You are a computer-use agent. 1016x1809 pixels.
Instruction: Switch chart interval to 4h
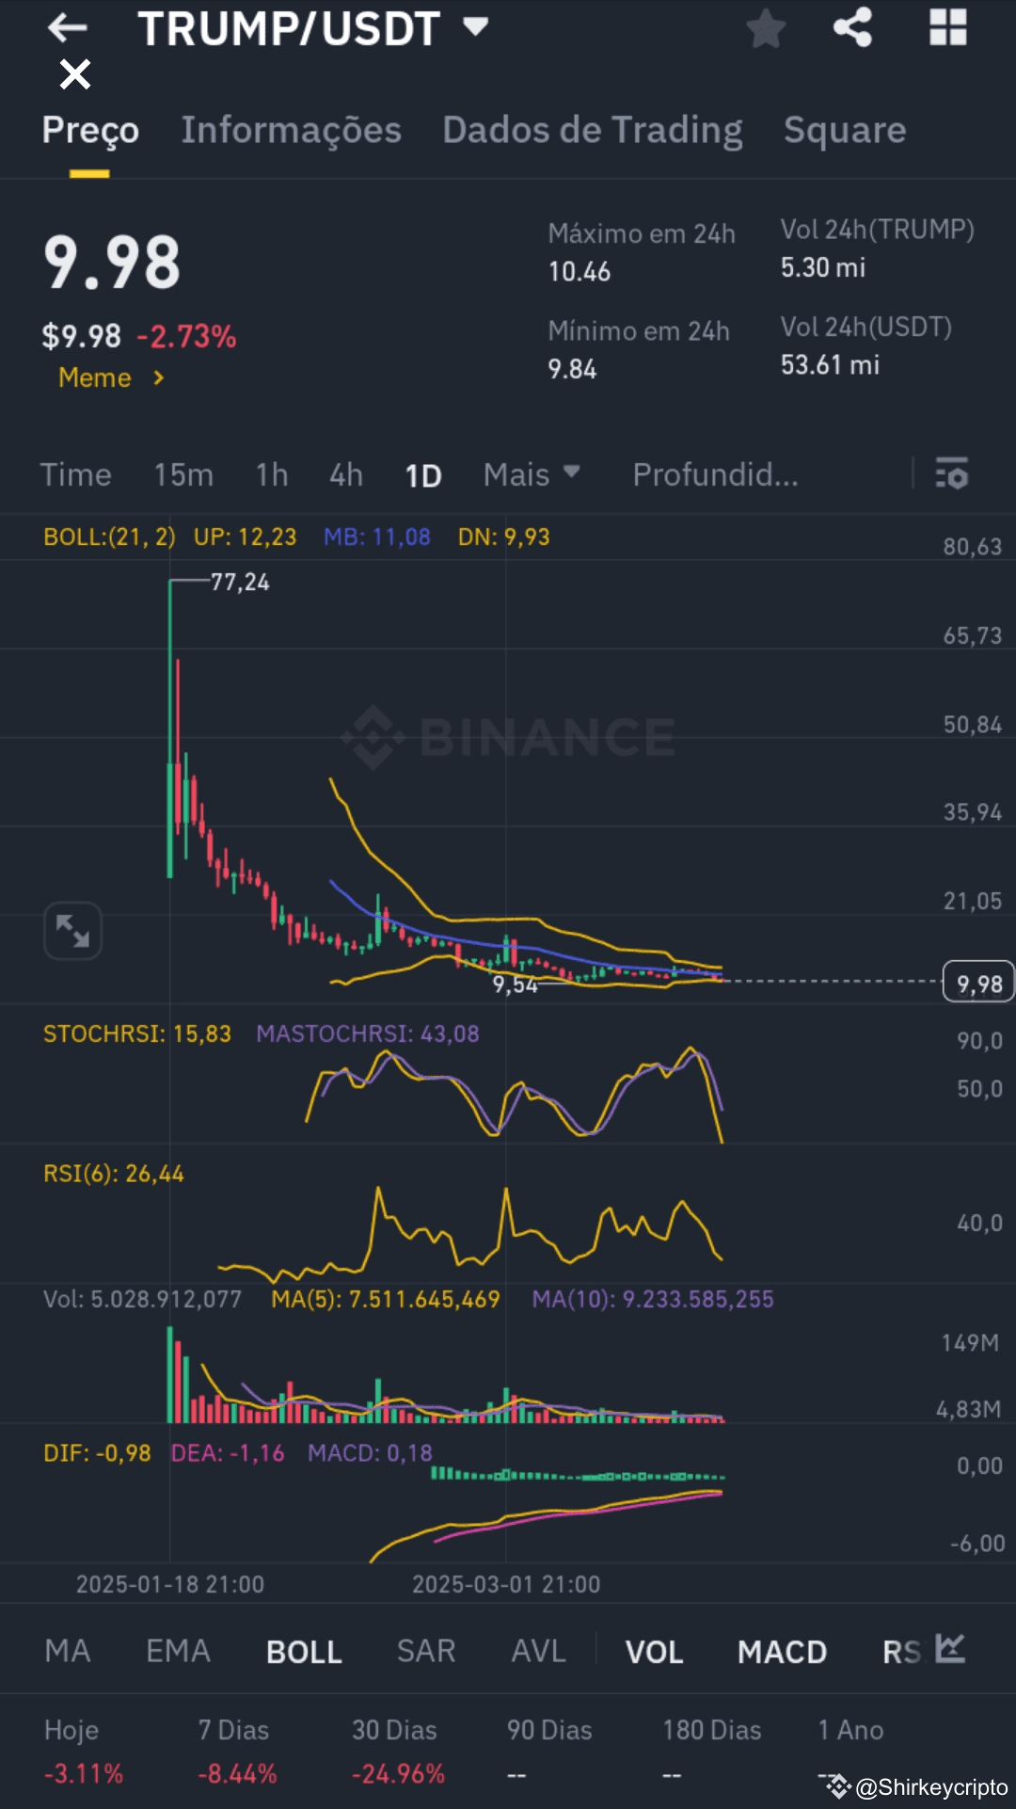click(346, 474)
